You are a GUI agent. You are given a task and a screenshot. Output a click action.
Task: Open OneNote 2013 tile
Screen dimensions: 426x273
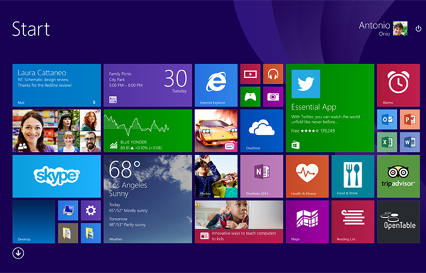pyautogui.click(x=262, y=177)
